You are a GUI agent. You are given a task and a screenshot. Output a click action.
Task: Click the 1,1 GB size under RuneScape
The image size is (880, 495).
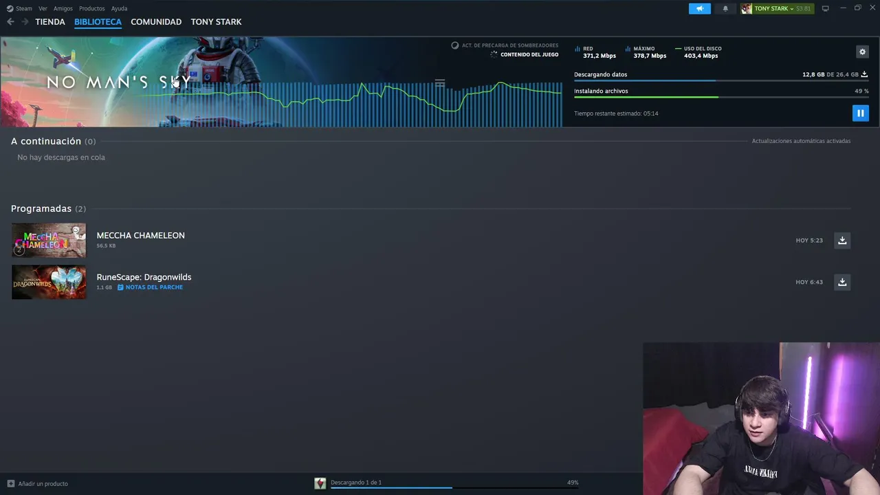coord(104,287)
